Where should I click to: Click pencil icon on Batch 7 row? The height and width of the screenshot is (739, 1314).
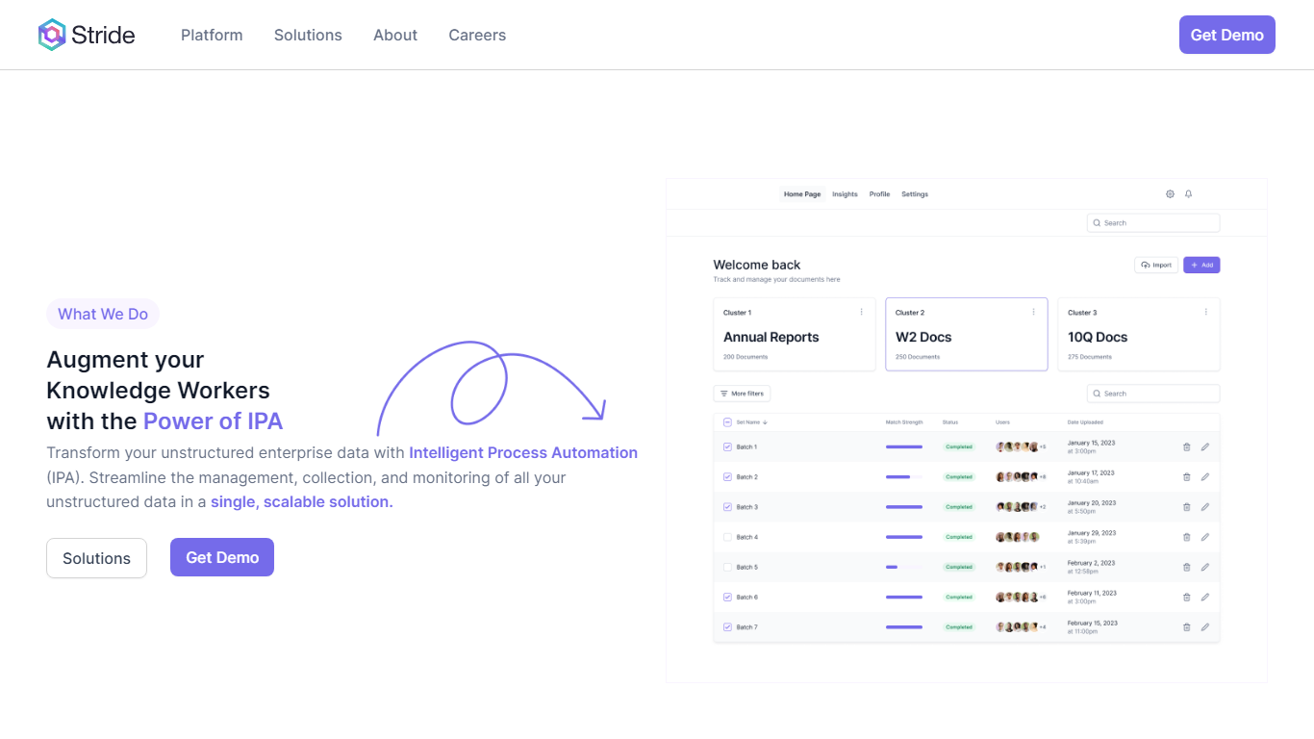tap(1204, 627)
